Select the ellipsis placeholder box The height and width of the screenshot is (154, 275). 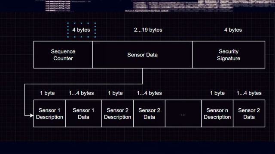(x=183, y=113)
